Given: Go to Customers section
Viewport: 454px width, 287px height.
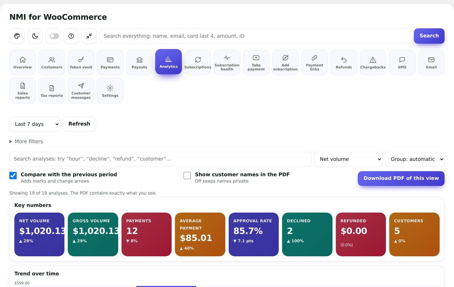Looking at the screenshot, I should click(52, 62).
